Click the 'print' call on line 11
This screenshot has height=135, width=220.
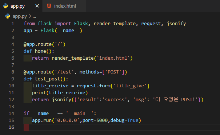point(39,93)
